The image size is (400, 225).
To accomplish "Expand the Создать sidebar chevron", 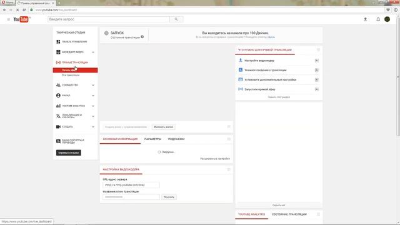I will click(x=93, y=127).
